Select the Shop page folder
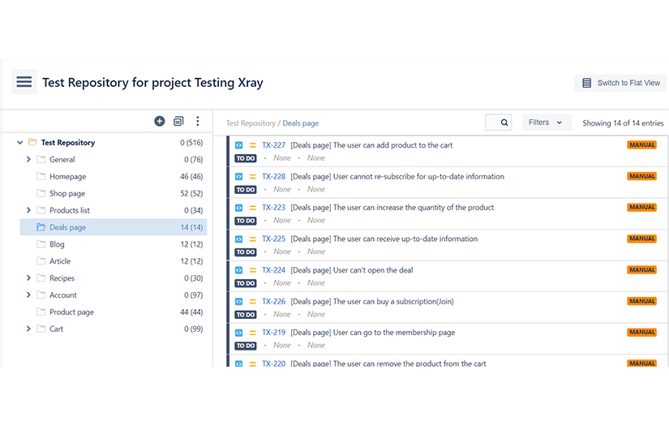669x426 pixels. point(67,193)
